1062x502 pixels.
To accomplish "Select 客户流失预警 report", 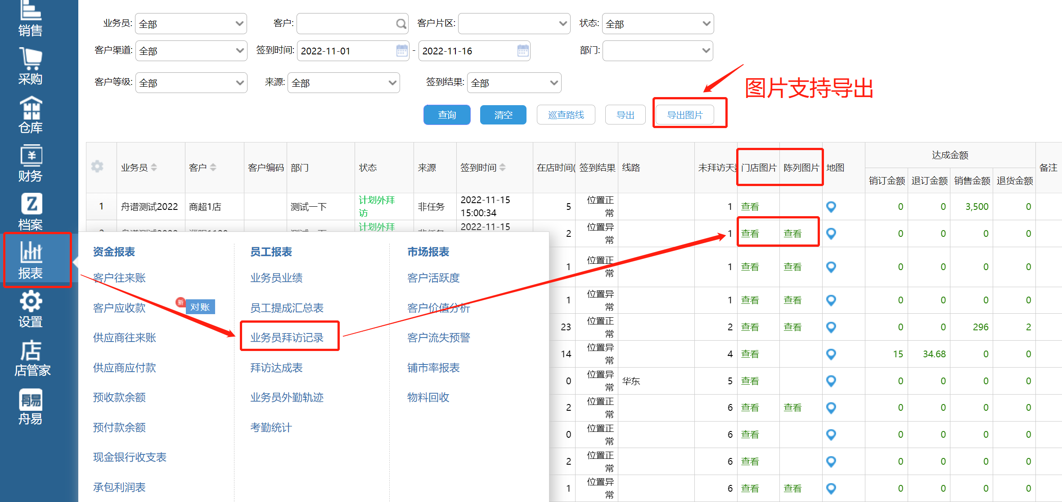I will coord(438,338).
